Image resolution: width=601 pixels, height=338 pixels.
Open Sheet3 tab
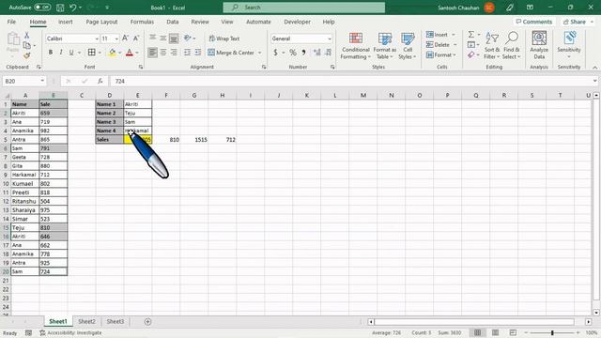click(115, 321)
